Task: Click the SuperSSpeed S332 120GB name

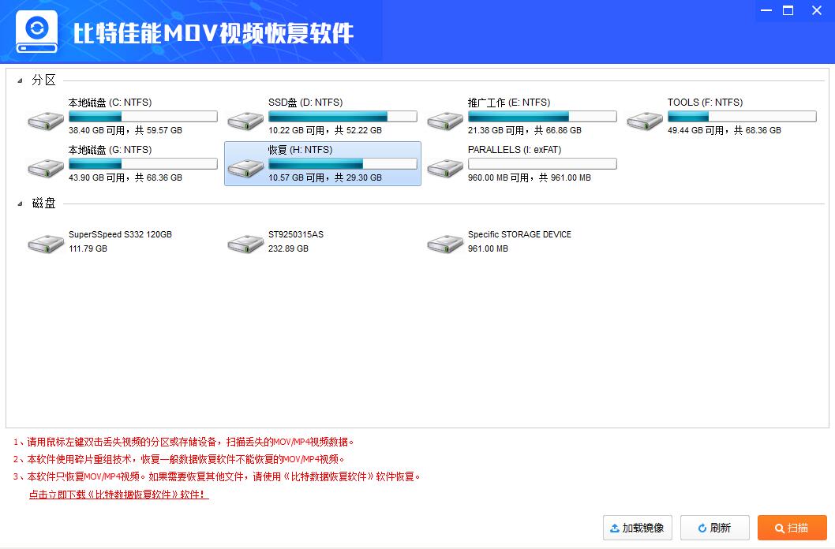Action: [x=120, y=234]
